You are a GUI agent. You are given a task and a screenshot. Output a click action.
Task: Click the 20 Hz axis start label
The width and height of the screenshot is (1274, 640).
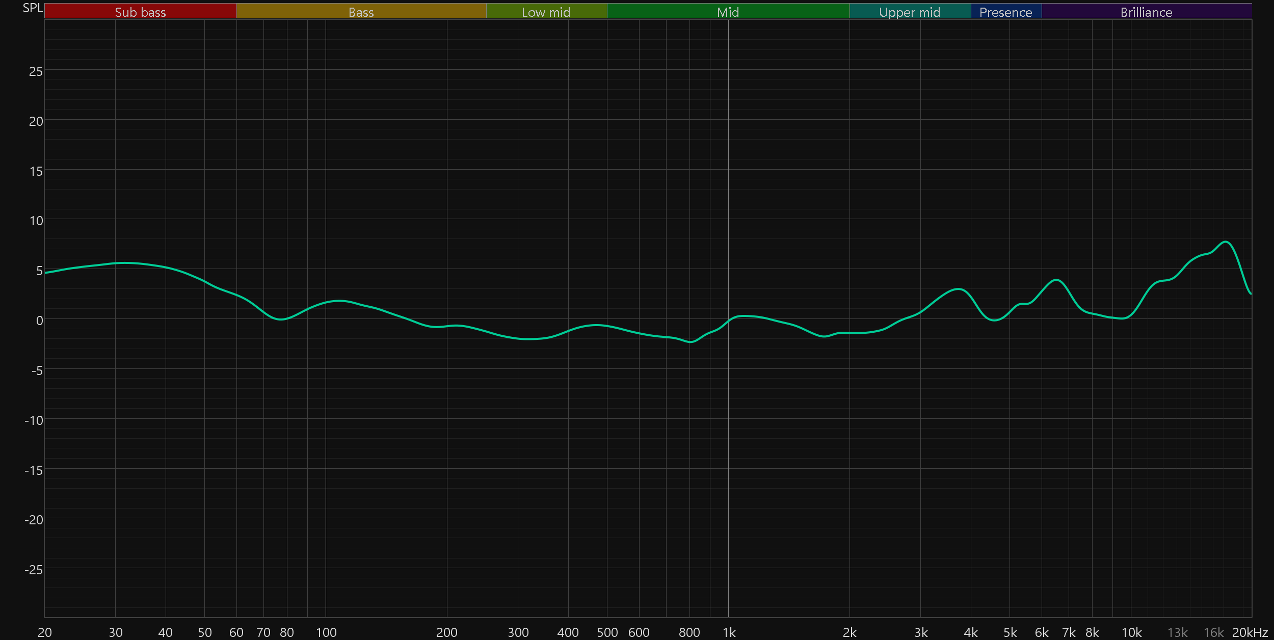45,632
